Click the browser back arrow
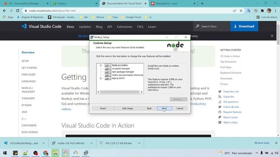The width and height of the screenshot is (280, 157). click(4, 10)
